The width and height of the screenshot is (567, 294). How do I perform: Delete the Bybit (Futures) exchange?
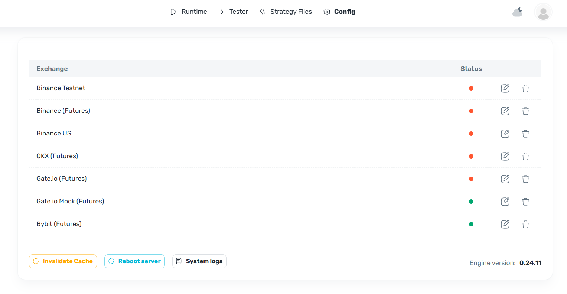(x=525, y=224)
